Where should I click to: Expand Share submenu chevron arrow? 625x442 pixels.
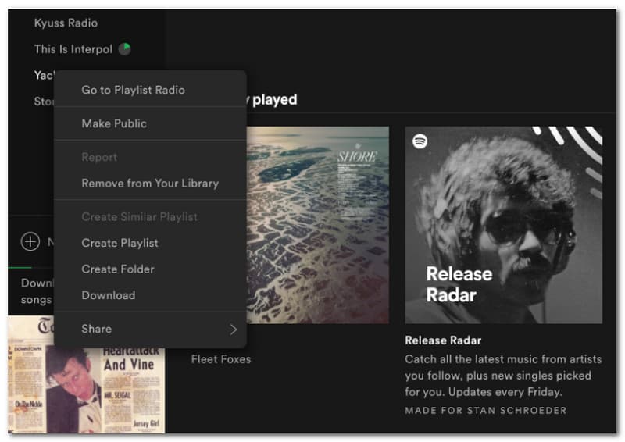(x=233, y=330)
